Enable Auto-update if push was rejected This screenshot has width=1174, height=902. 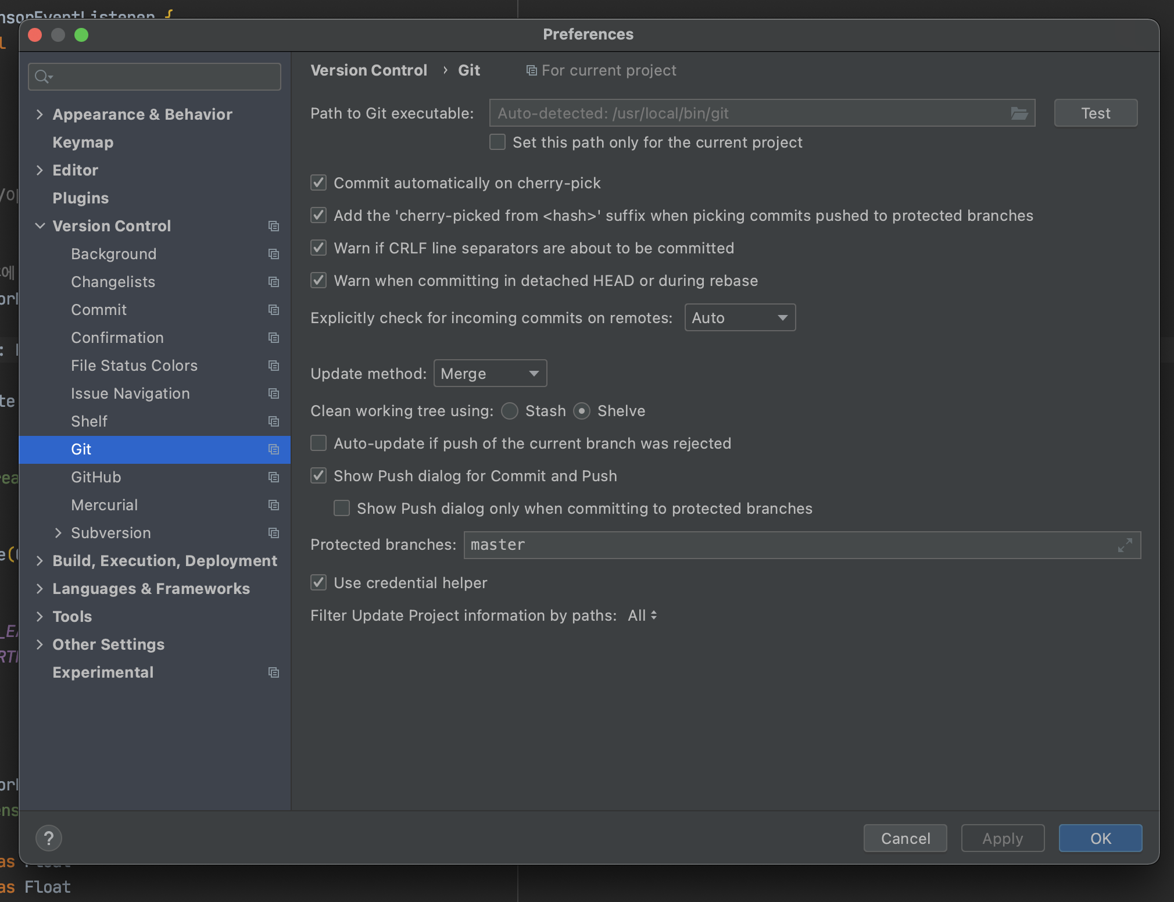click(318, 443)
